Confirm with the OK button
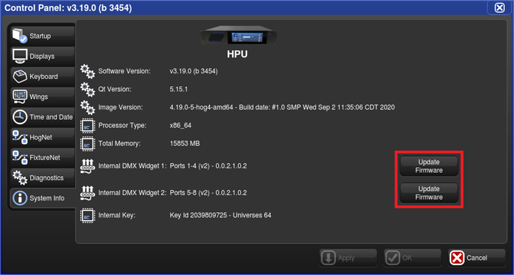514x275 pixels. [412, 258]
